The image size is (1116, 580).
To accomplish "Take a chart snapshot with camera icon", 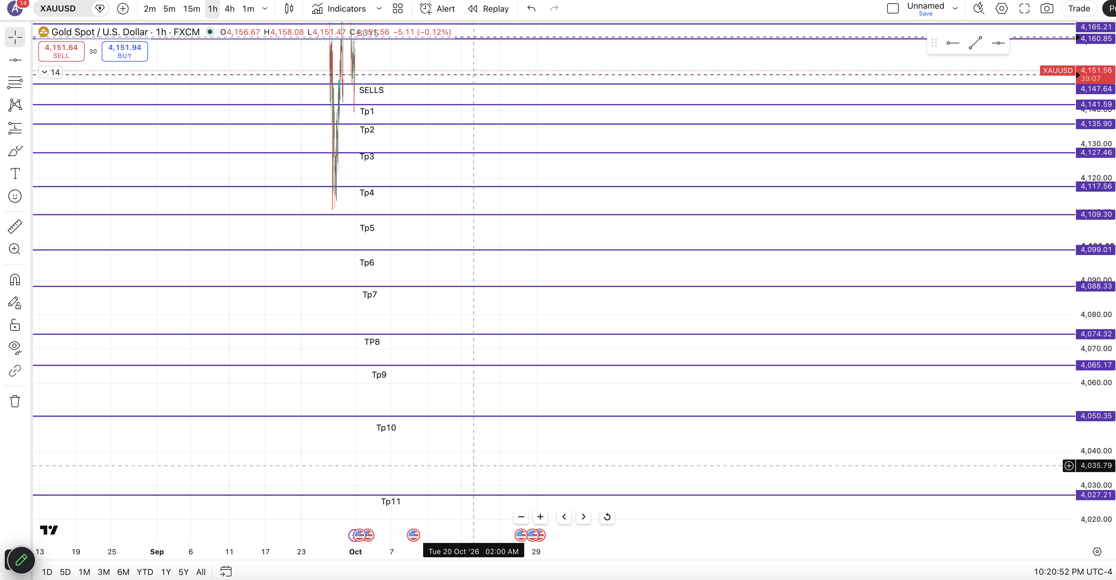I will point(1047,9).
